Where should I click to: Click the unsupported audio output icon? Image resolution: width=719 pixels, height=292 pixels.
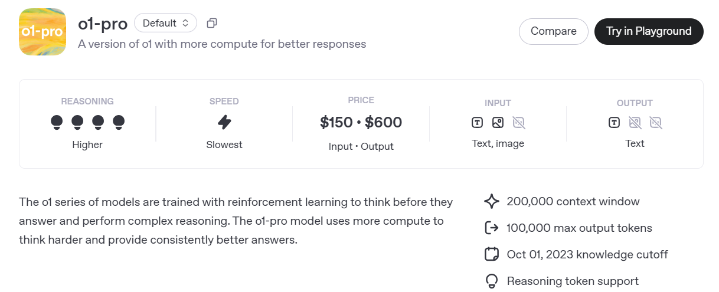[x=656, y=123]
